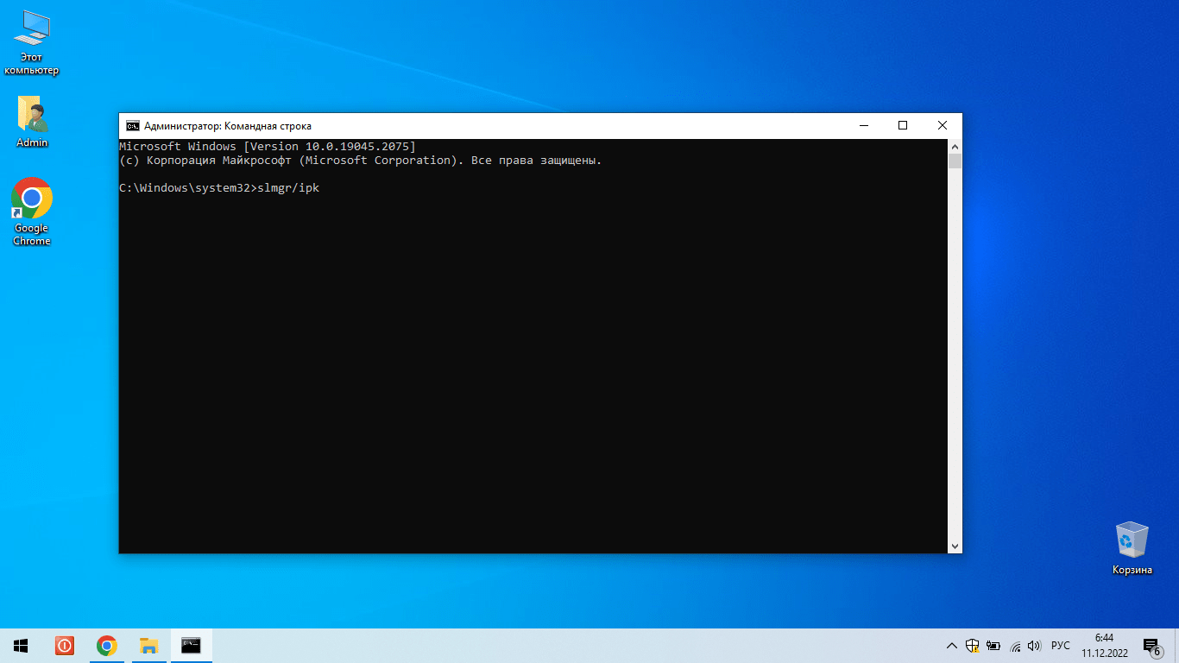The width and height of the screenshot is (1179, 663).
Task: Click the red power icon in taskbar
Action: coord(65,645)
